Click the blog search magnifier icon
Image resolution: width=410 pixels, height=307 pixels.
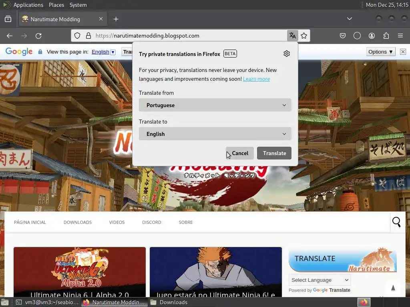tap(396, 222)
